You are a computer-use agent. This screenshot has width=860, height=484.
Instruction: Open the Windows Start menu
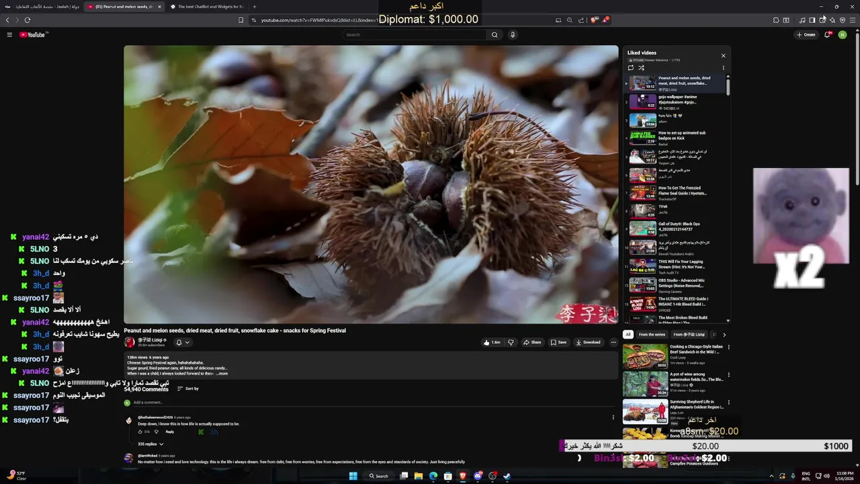pyautogui.click(x=353, y=476)
